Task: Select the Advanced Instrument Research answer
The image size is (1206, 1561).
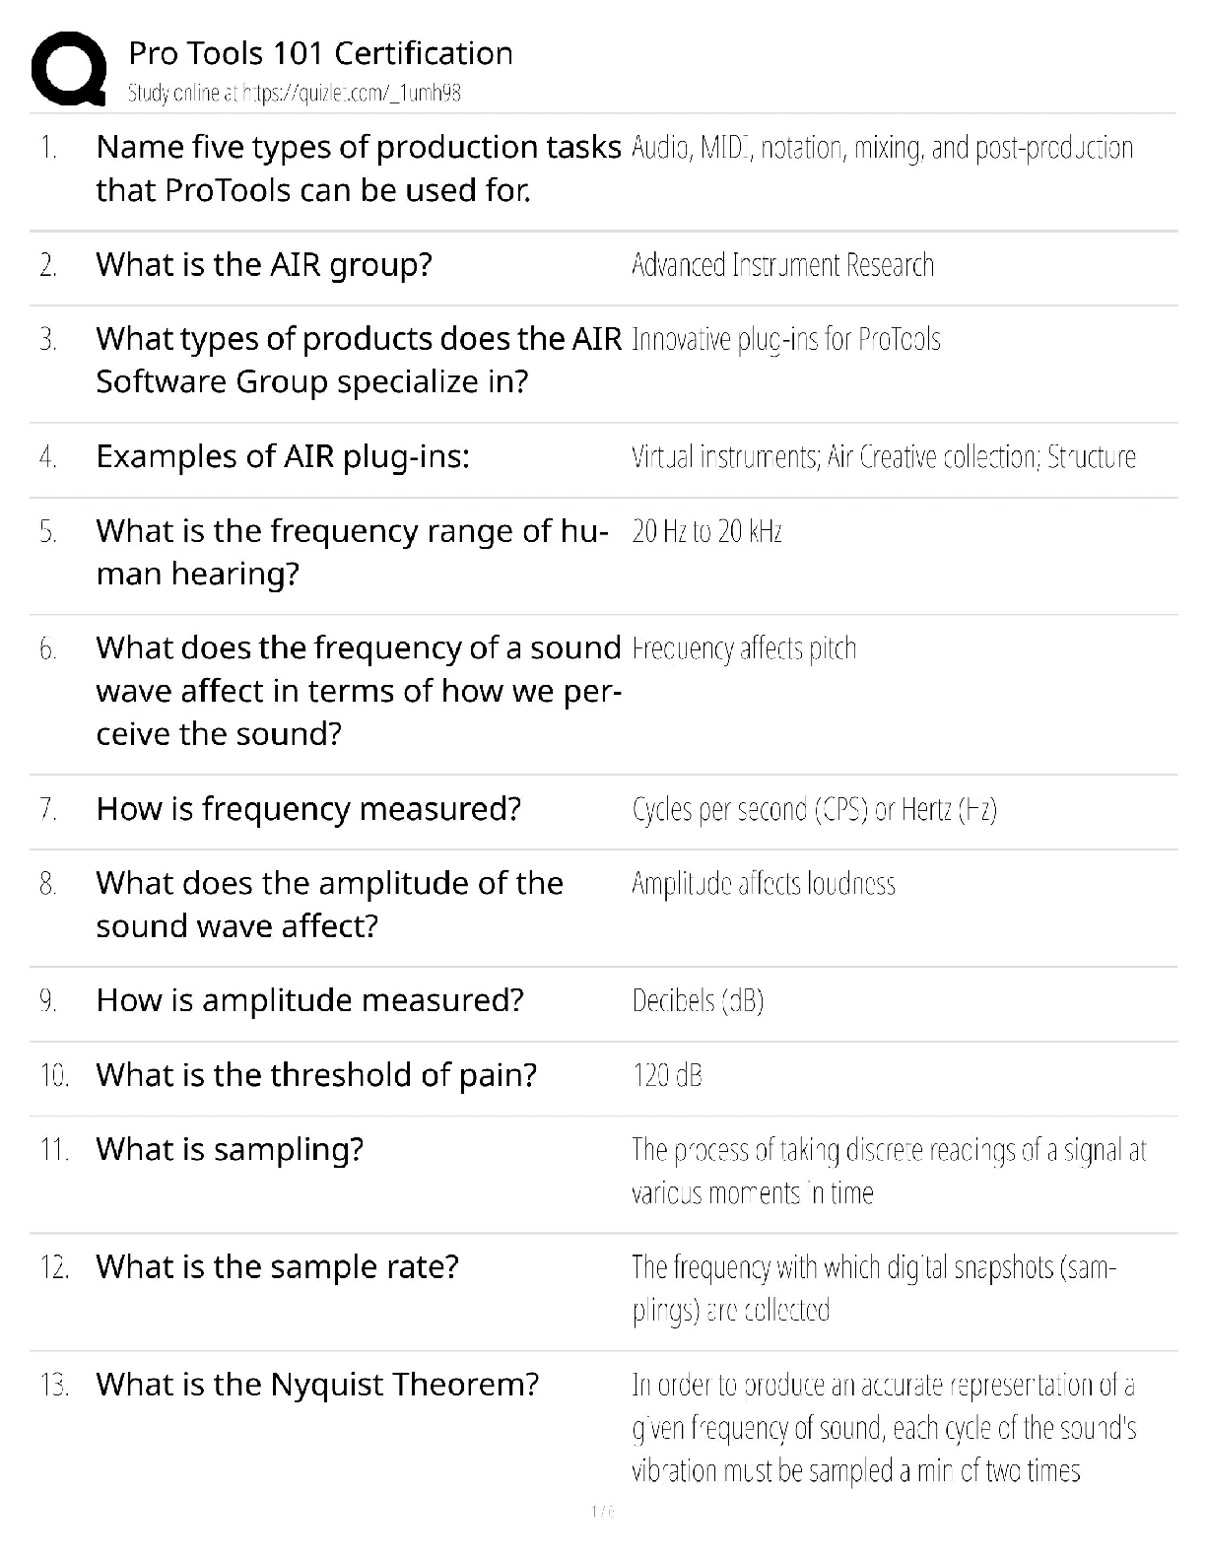Action: click(782, 265)
